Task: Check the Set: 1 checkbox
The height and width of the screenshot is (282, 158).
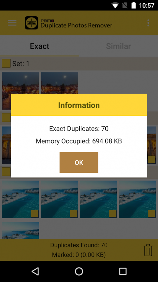Action: (6, 63)
